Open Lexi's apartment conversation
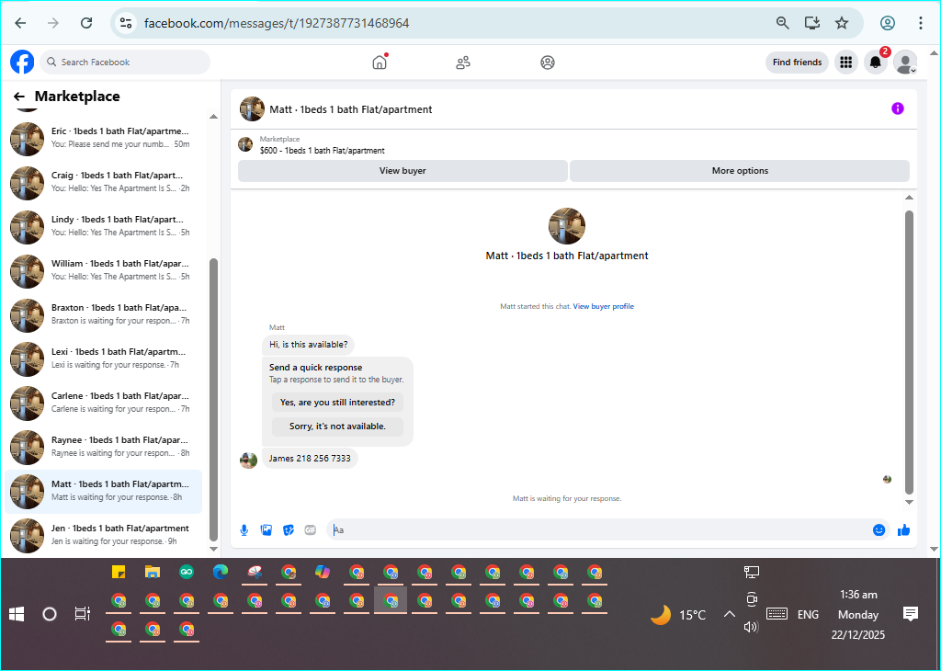 (103, 358)
